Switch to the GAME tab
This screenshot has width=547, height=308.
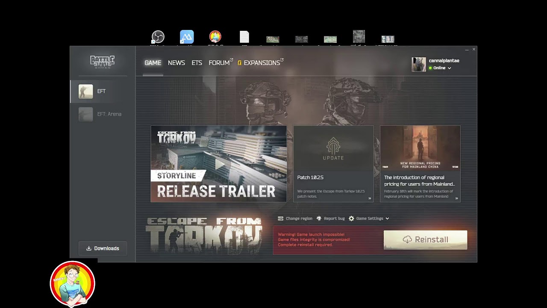153,63
